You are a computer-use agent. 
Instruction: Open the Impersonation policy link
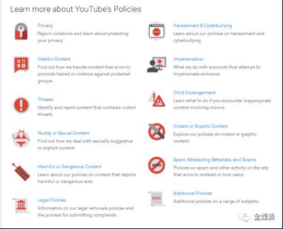[188, 59]
